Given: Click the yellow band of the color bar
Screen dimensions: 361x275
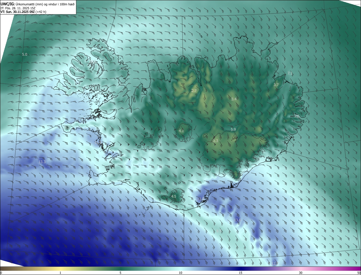Looking at the screenshot, I should [x=60, y=269].
